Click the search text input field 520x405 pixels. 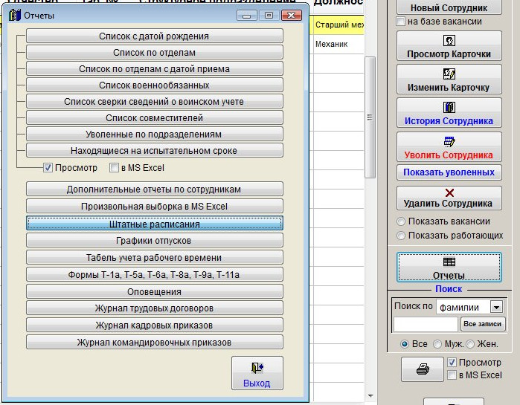426,324
